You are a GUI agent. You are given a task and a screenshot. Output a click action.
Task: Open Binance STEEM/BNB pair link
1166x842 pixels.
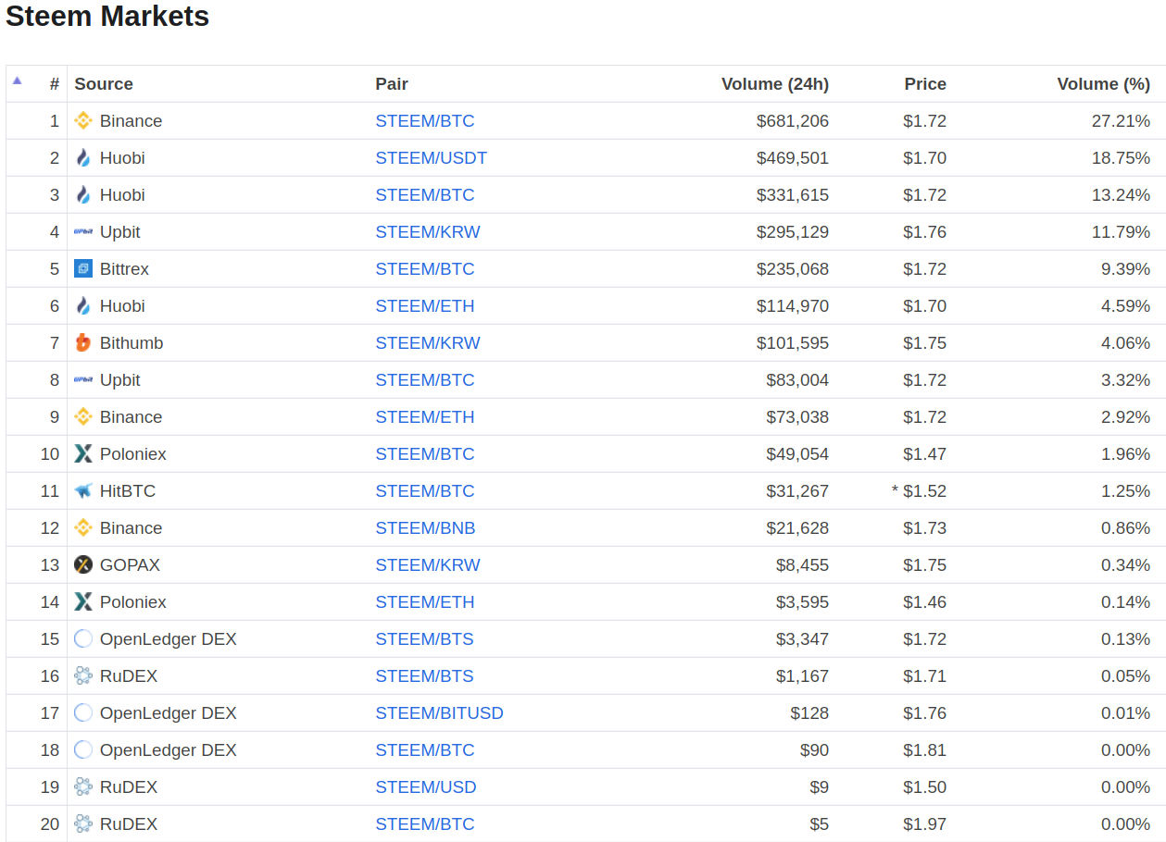425,527
